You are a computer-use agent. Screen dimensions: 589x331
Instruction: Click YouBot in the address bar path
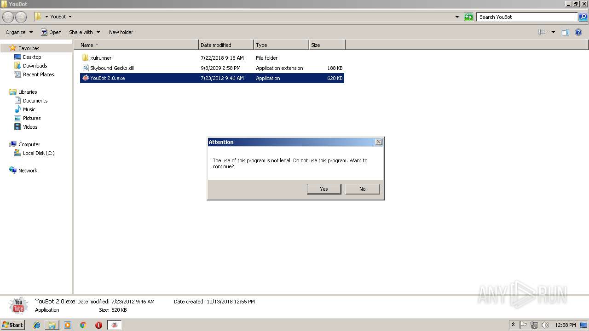point(58,17)
